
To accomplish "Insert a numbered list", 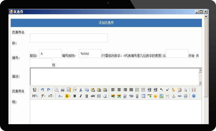I will coord(137,90).
